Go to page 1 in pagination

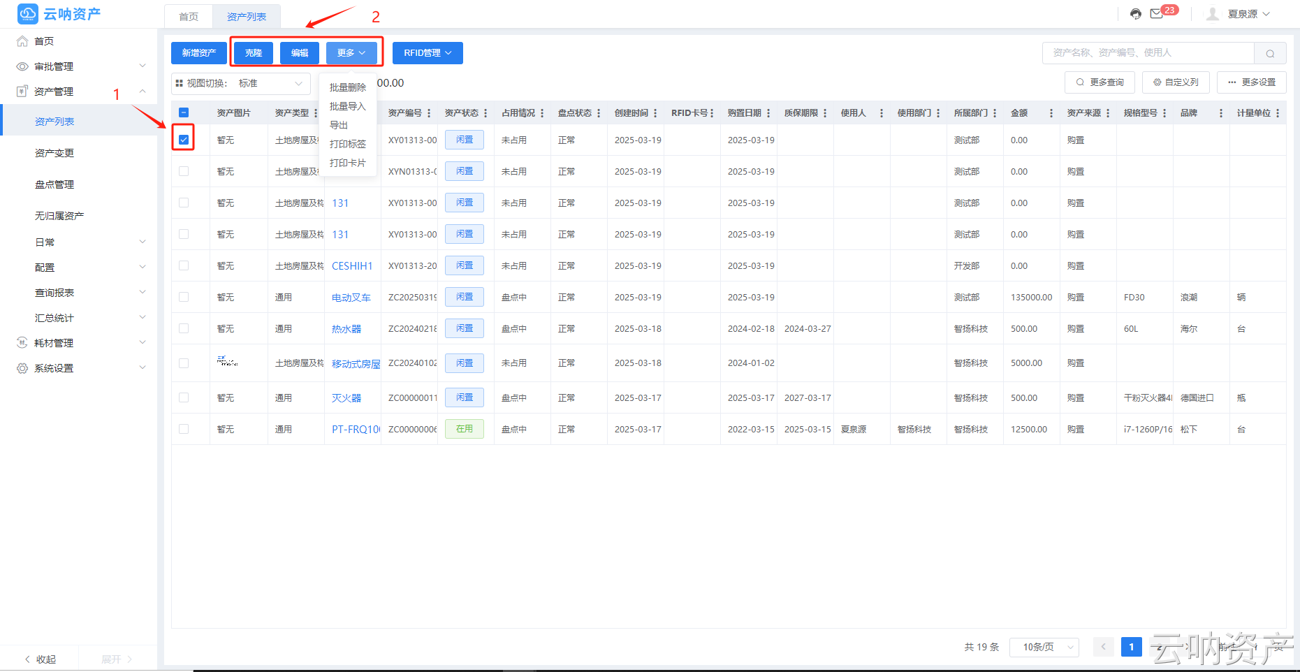1132,647
